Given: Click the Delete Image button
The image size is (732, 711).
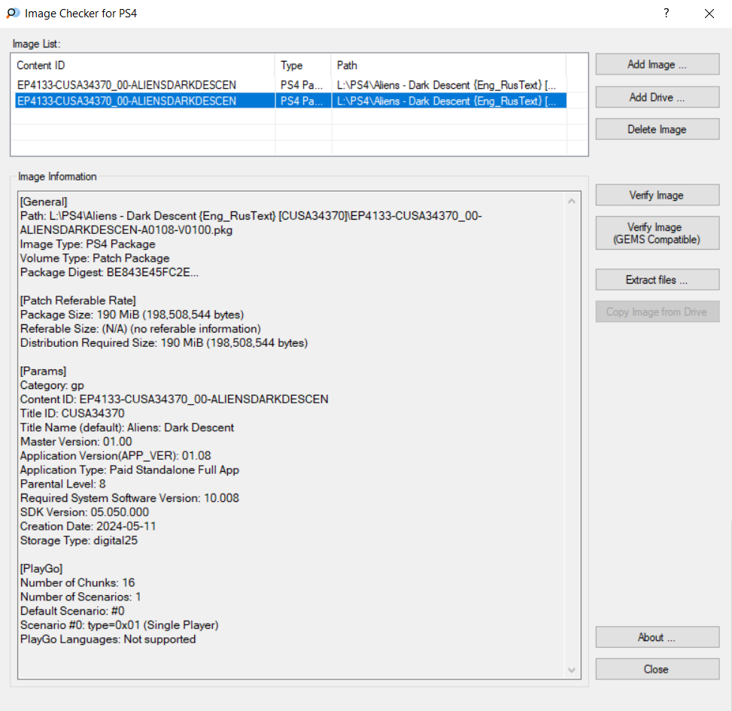Looking at the screenshot, I should 657,129.
